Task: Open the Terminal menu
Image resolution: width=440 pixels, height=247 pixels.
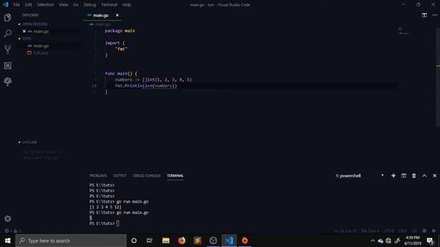Action: (x=109, y=5)
